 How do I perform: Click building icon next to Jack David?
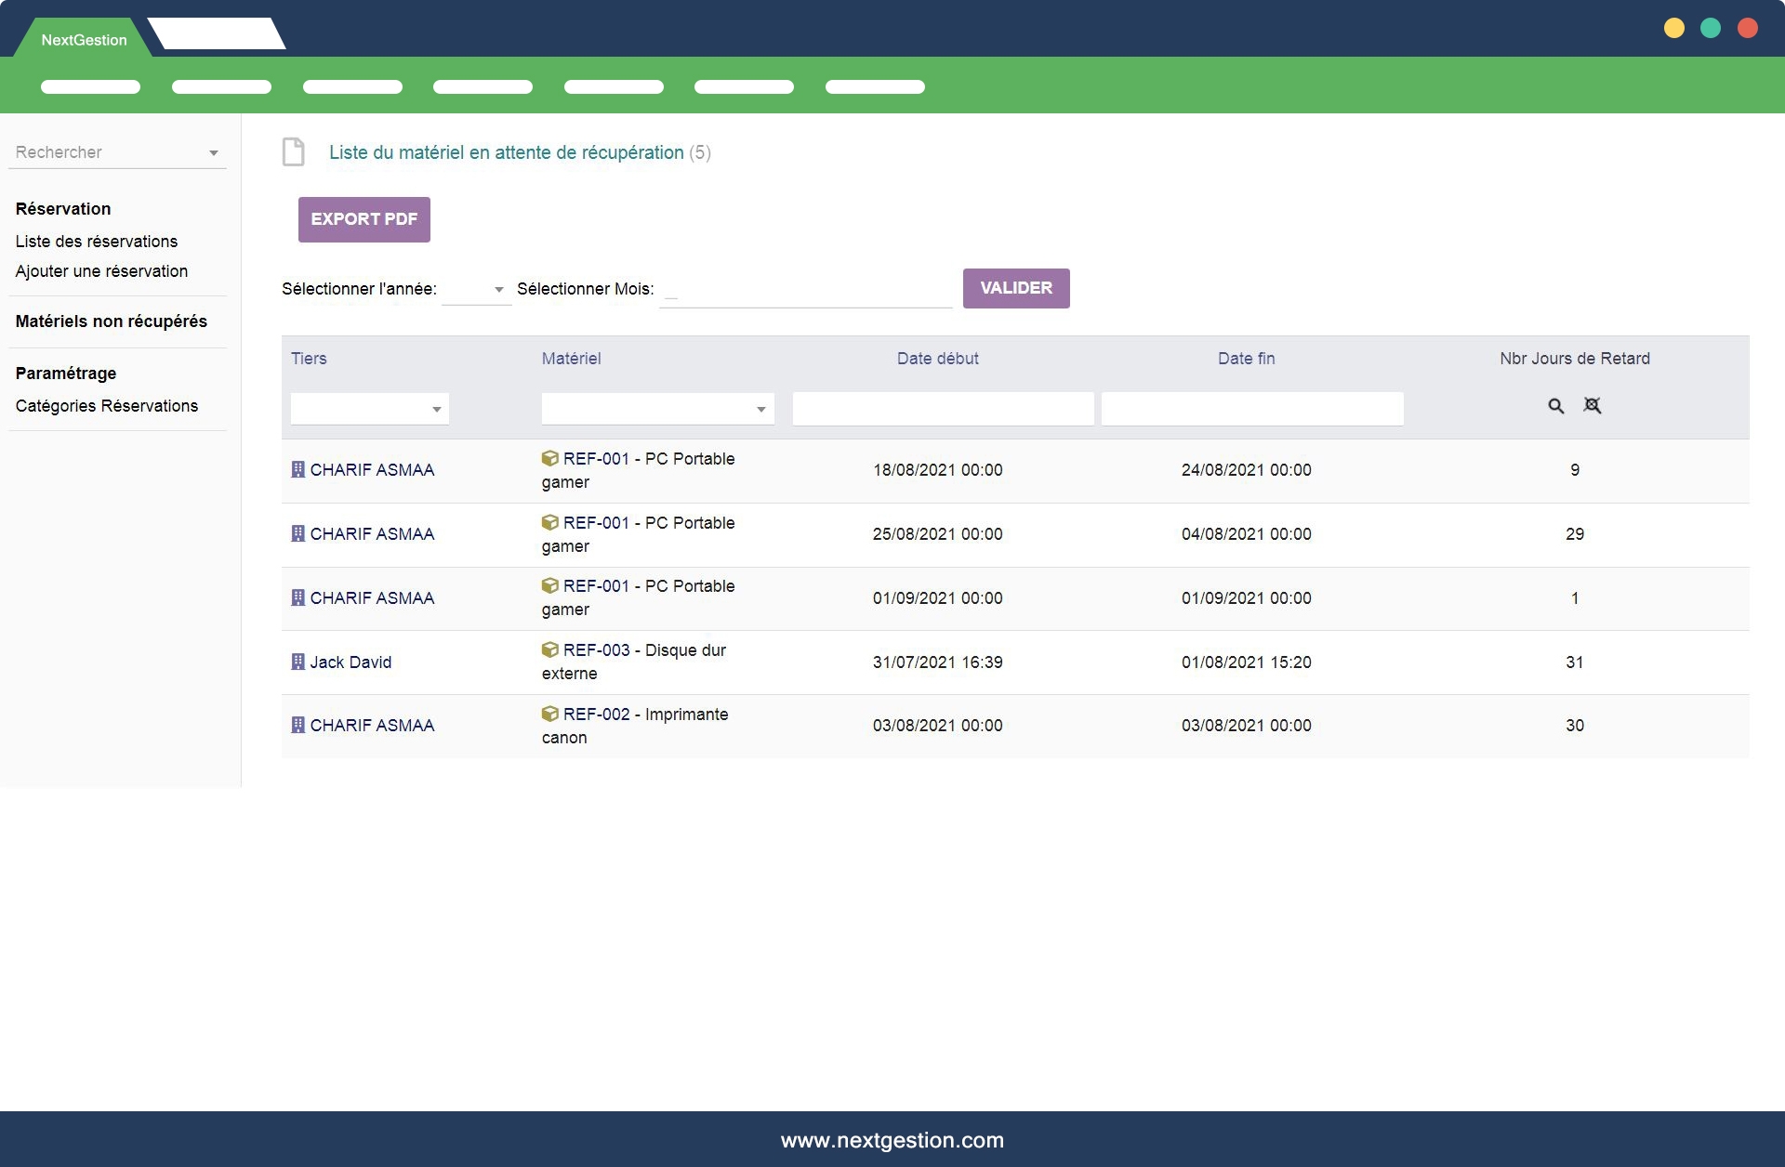(297, 662)
